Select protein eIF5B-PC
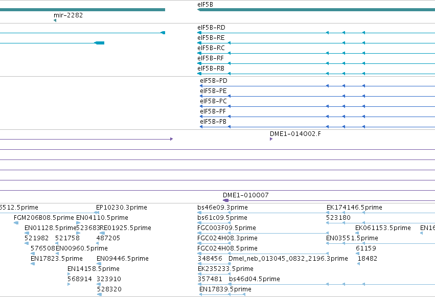Image resolution: width=435 pixels, height=297 pixels. point(213,101)
